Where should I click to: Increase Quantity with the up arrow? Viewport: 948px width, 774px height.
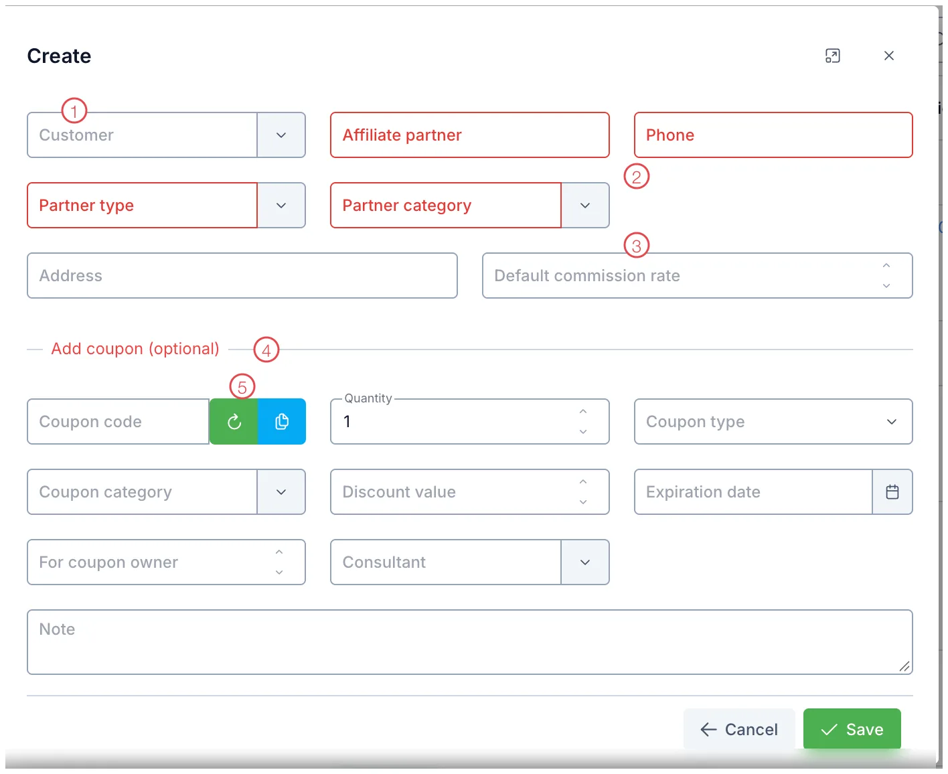(x=583, y=412)
